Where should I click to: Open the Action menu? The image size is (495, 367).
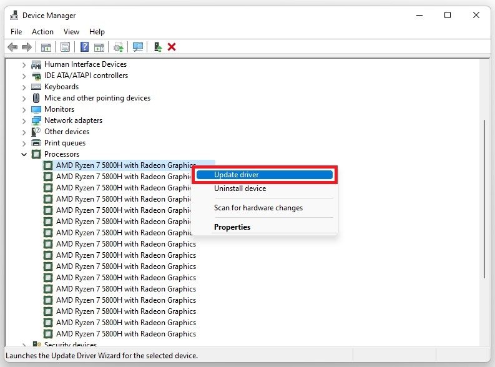(x=42, y=32)
